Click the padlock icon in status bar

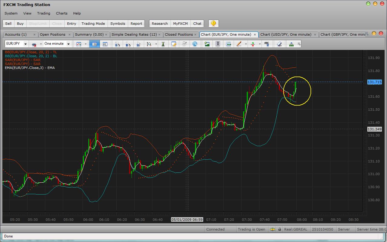pyautogui.click(x=280, y=229)
